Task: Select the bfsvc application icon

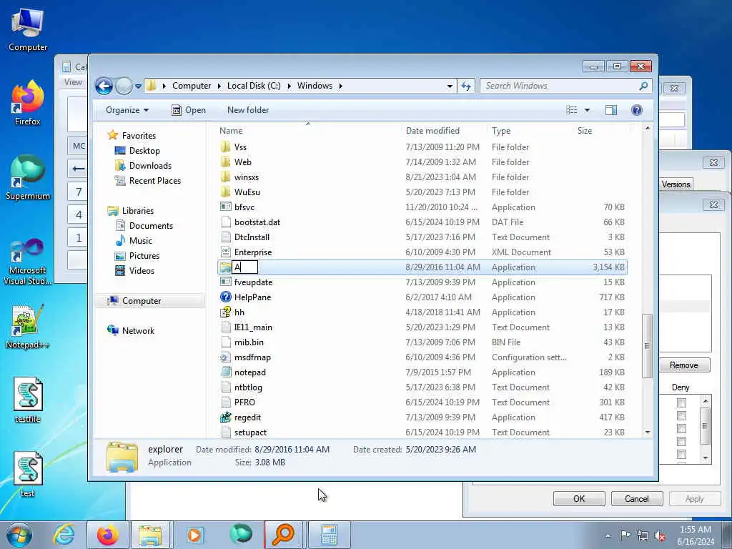Action: [x=225, y=207]
